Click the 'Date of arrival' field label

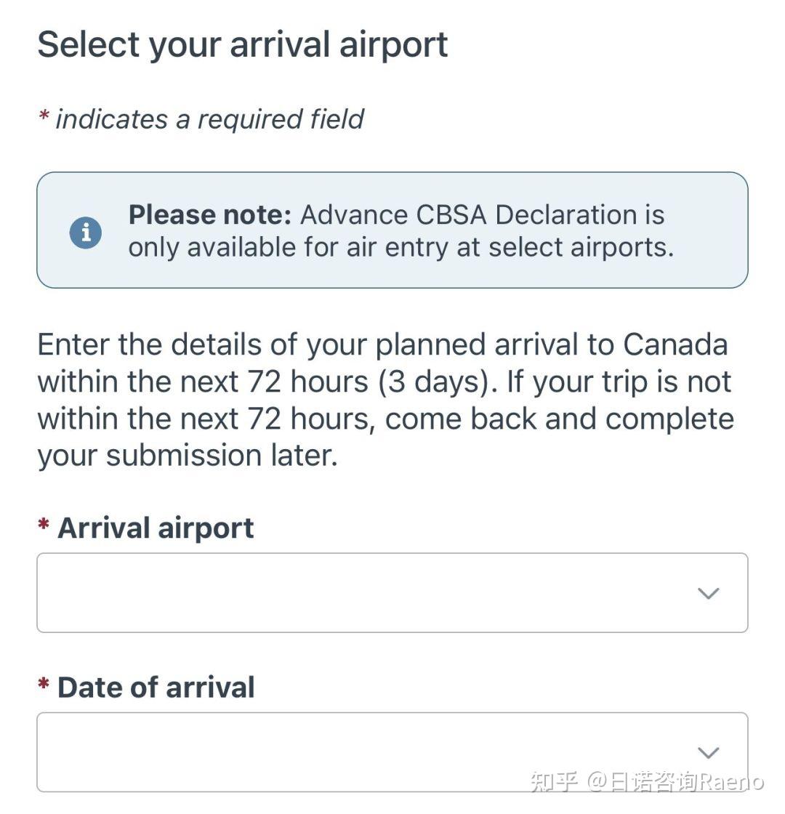tap(156, 688)
